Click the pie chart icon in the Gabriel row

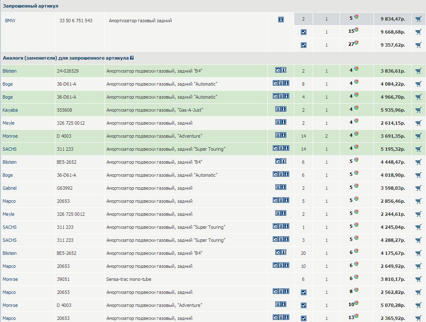point(356,186)
